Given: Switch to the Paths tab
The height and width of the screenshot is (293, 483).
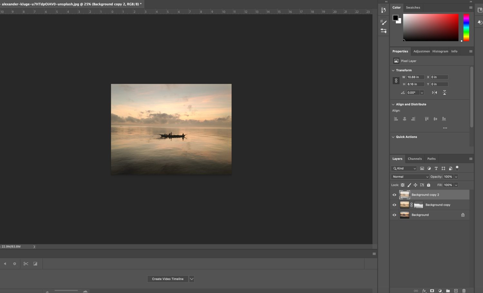Looking at the screenshot, I should 431,159.
